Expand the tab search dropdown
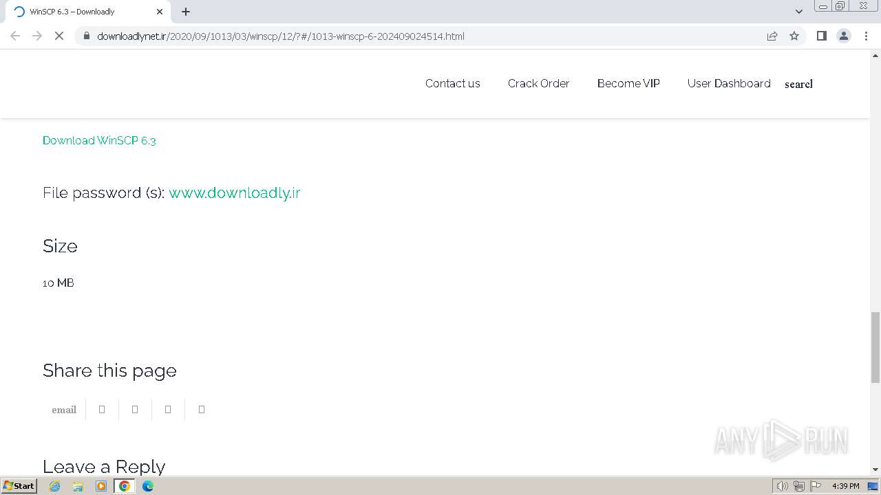This screenshot has height=495, width=881. (x=798, y=12)
